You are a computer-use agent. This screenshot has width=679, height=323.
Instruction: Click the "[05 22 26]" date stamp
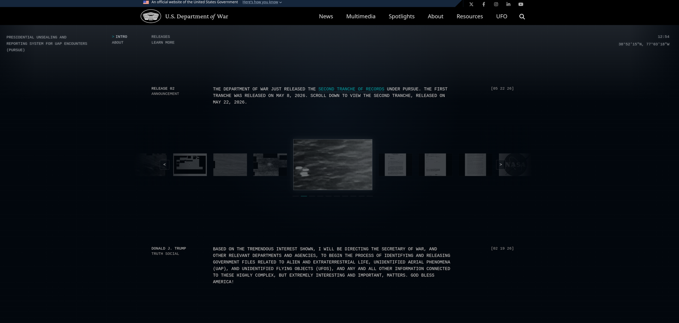point(502,88)
